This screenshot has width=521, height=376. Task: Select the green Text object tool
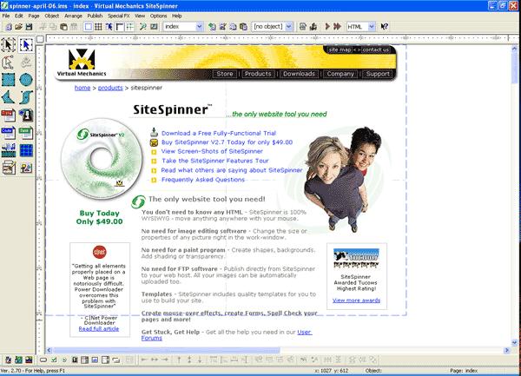(26, 133)
